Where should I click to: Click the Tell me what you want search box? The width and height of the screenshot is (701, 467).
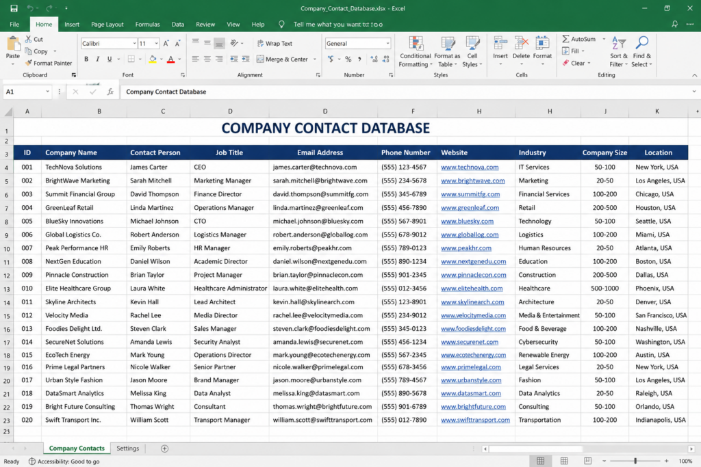[x=338, y=24]
